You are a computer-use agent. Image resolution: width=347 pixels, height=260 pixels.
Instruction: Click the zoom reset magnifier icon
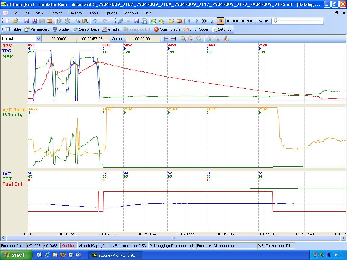[199, 39]
